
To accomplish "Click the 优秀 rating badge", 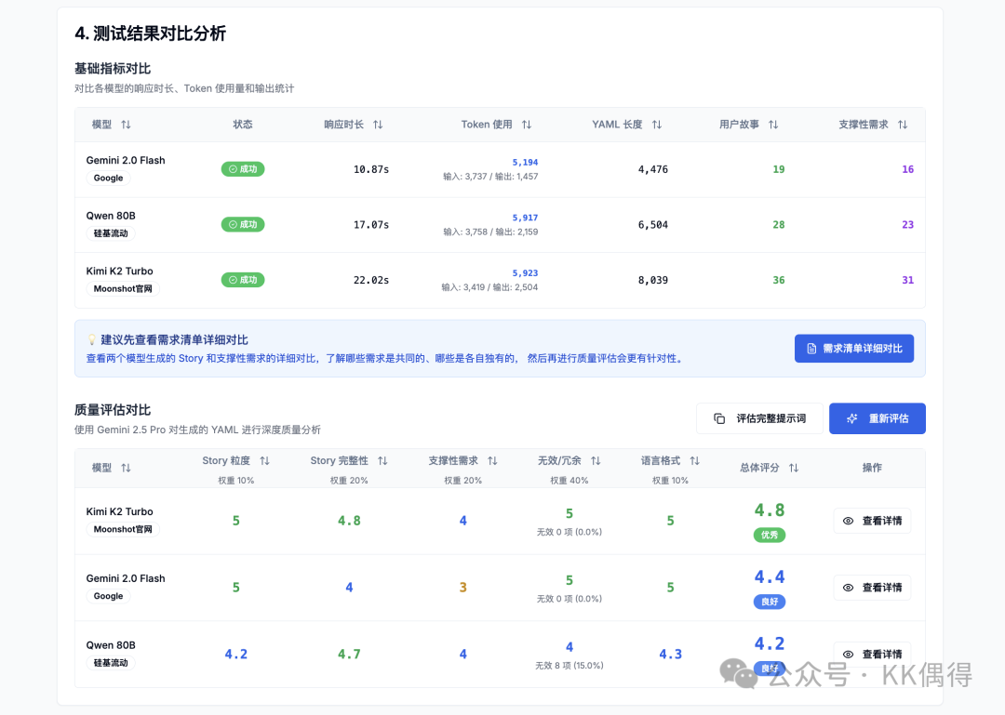I will click(770, 536).
